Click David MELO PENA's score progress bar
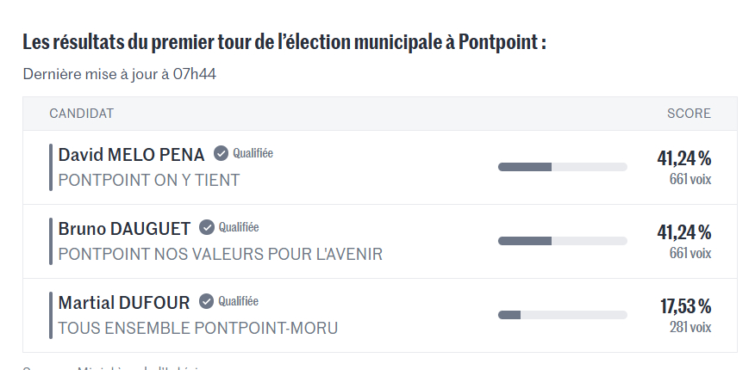This screenshot has height=370, width=755. [x=562, y=167]
